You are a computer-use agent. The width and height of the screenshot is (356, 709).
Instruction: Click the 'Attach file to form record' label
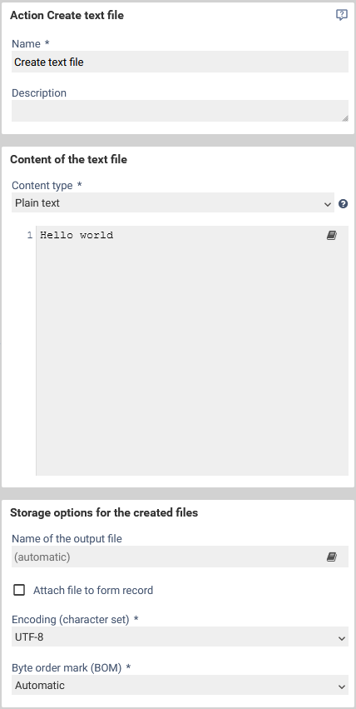(x=93, y=590)
